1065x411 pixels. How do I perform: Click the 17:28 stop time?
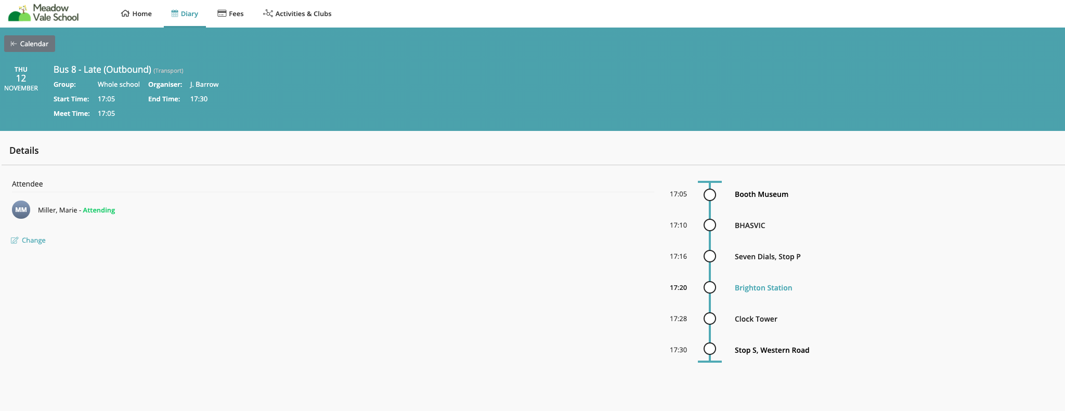[678, 319]
